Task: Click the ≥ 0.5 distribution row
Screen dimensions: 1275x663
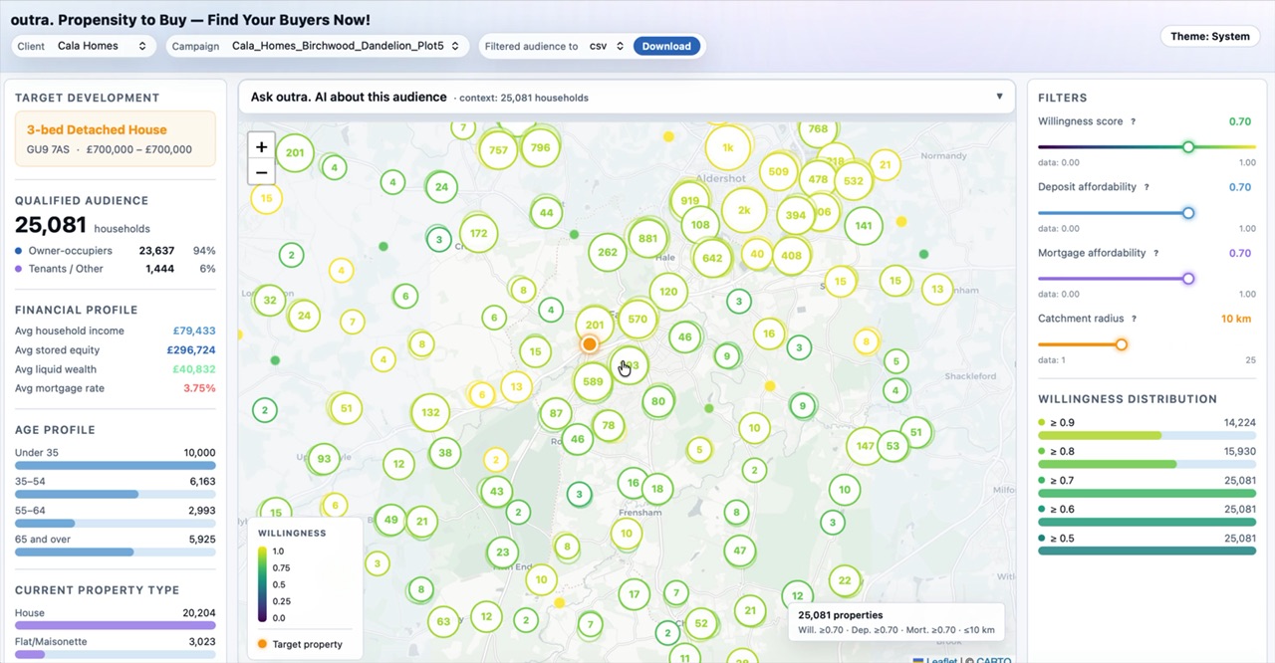Action: pos(1147,544)
